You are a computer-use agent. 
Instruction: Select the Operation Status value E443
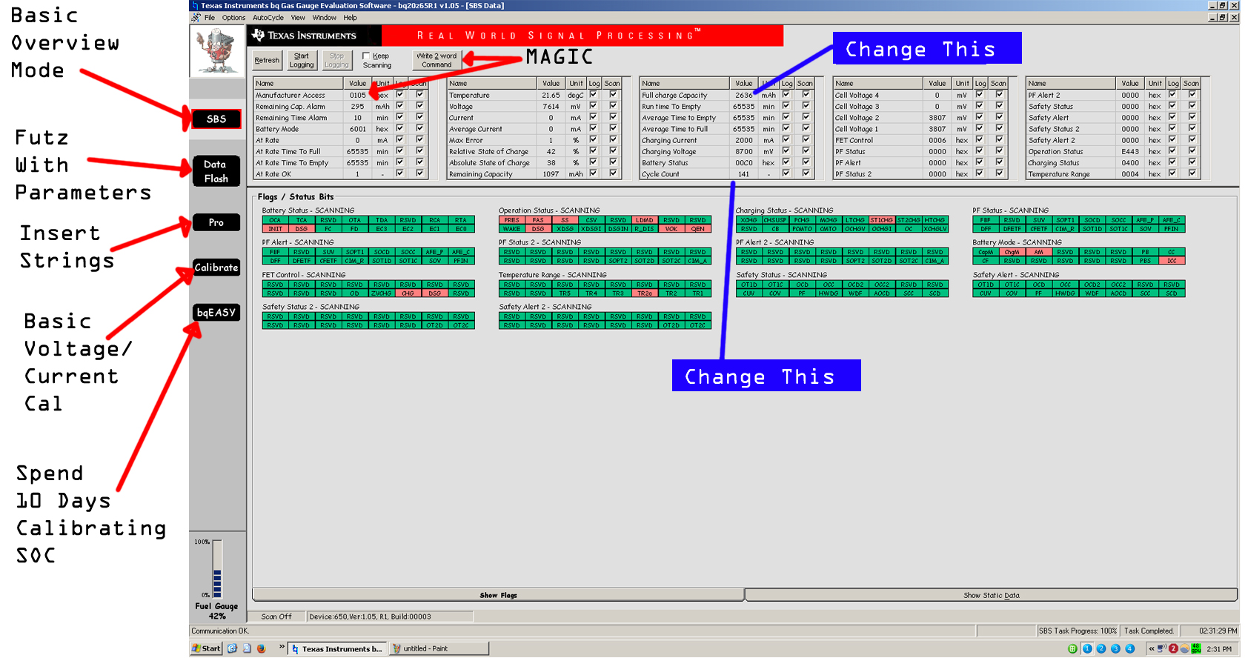(x=1130, y=151)
